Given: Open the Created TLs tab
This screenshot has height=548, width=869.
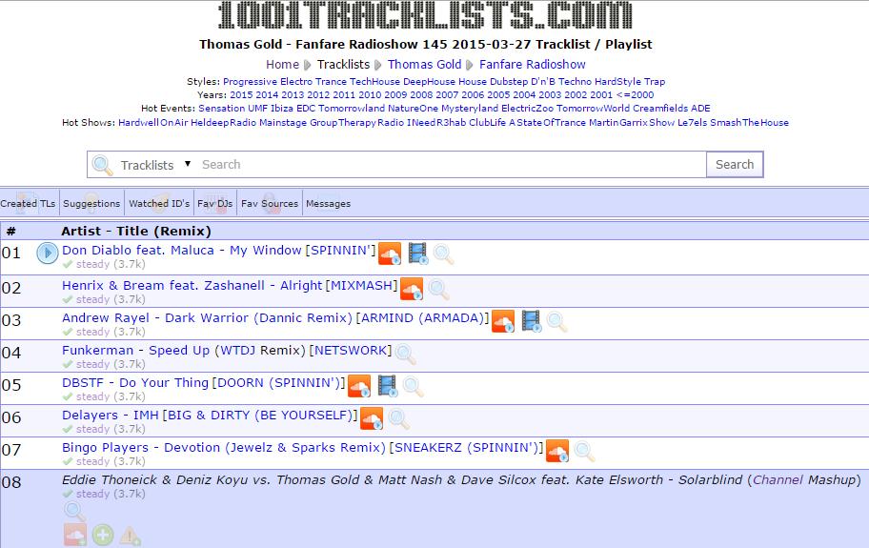Looking at the screenshot, I should tap(29, 203).
